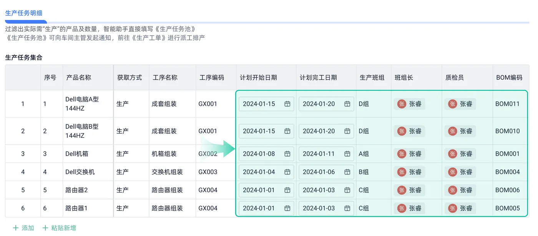The width and height of the screenshot is (538, 236).
Task: Open 班组长 member chip in row 3
Action: (410, 154)
